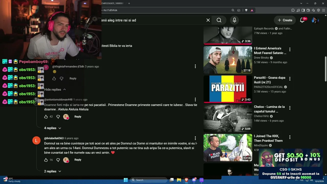The height and width of the screenshot is (184, 327).
Task: Reply to antoniomoldovan448's comment
Action: click(x=78, y=117)
